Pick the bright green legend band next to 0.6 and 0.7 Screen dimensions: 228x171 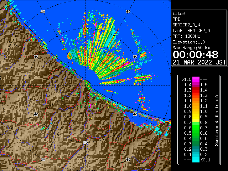pyautogui.click(x=196, y=128)
